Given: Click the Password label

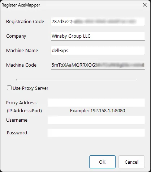Looking at the screenshot, I should click(17, 133).
